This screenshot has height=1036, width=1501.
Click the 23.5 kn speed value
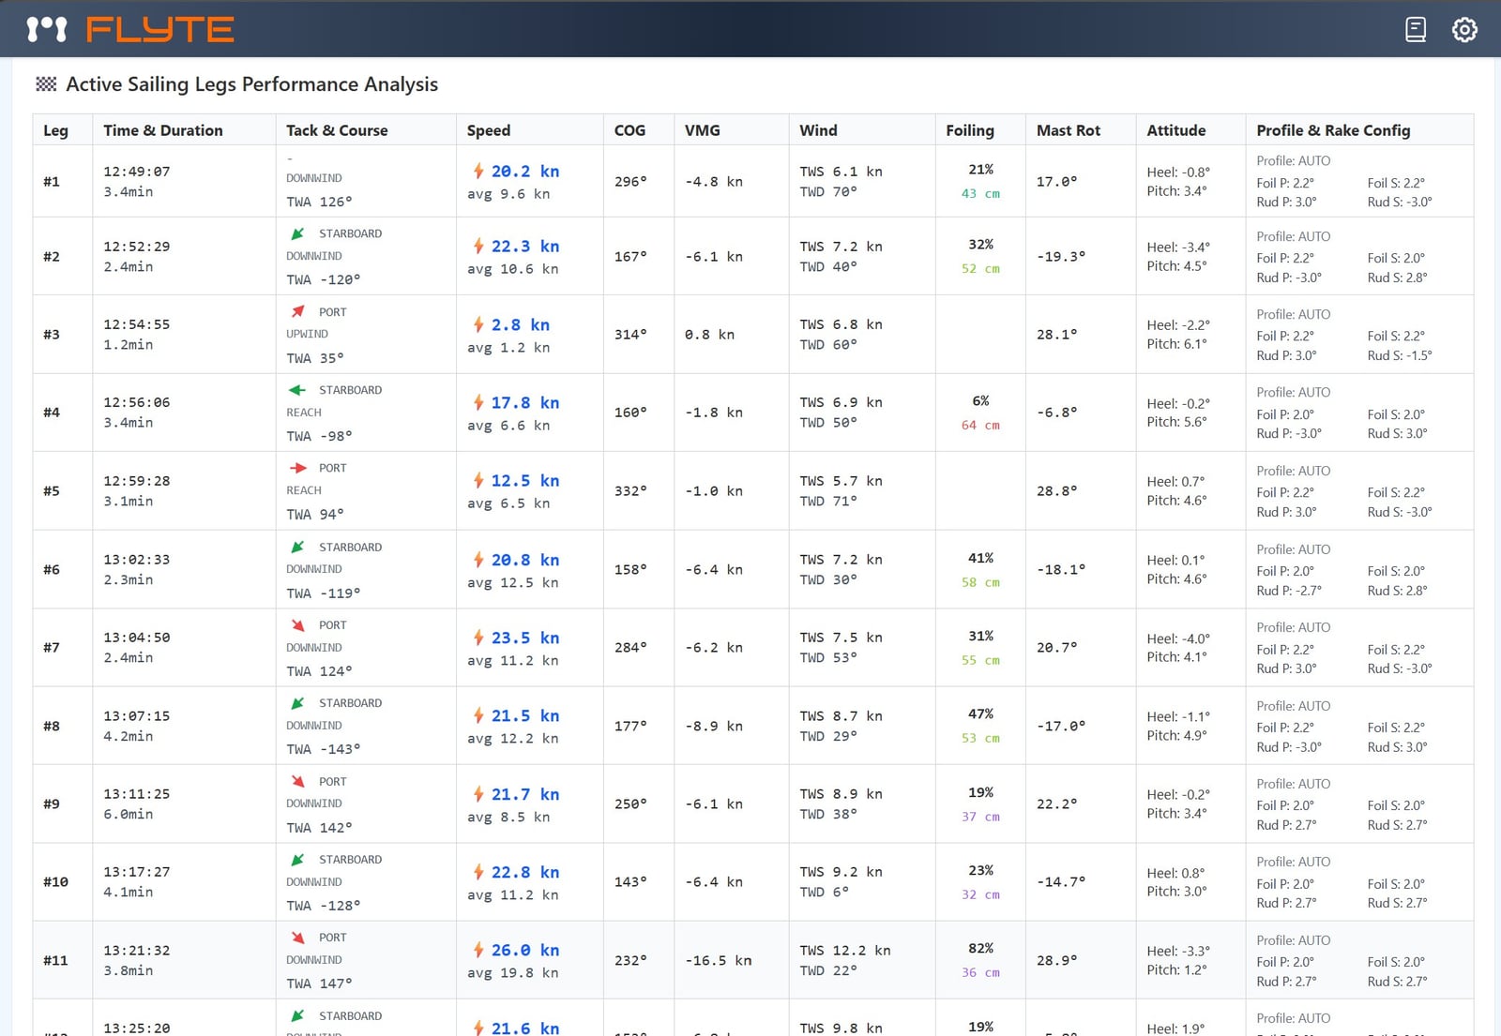point(525,638)
